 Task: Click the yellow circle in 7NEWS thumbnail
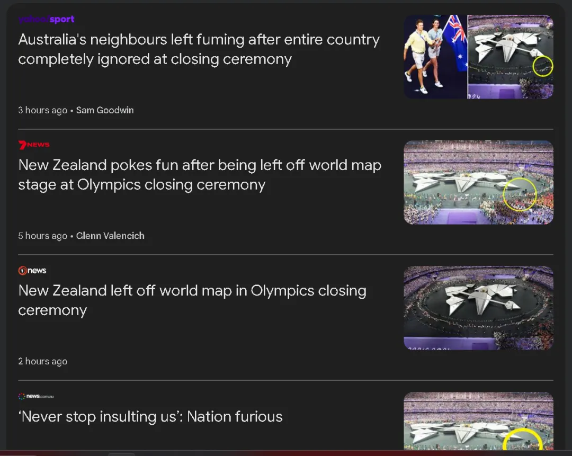coord(520,194)
